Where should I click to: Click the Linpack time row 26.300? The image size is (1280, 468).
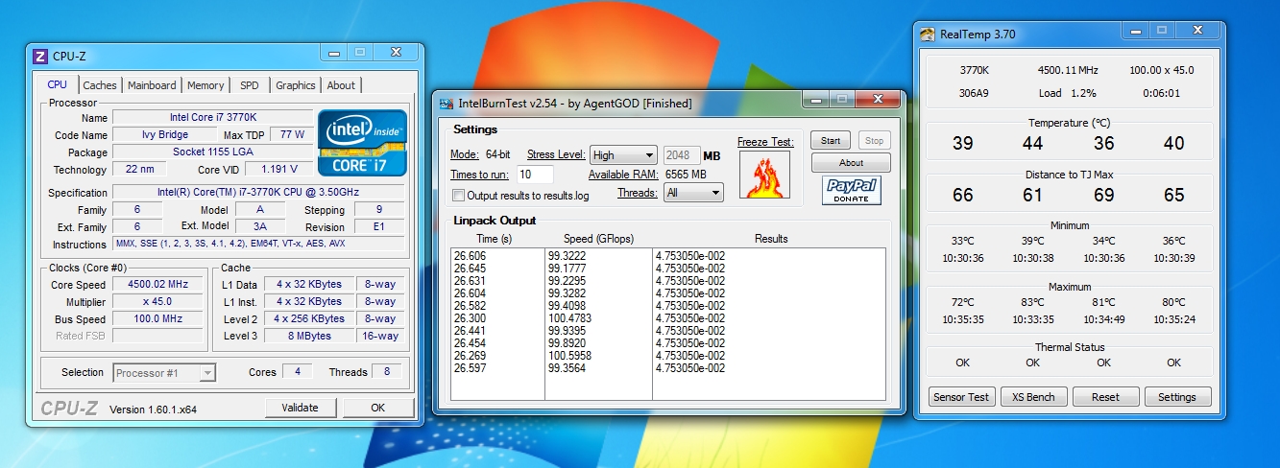[x=470, y=318]
